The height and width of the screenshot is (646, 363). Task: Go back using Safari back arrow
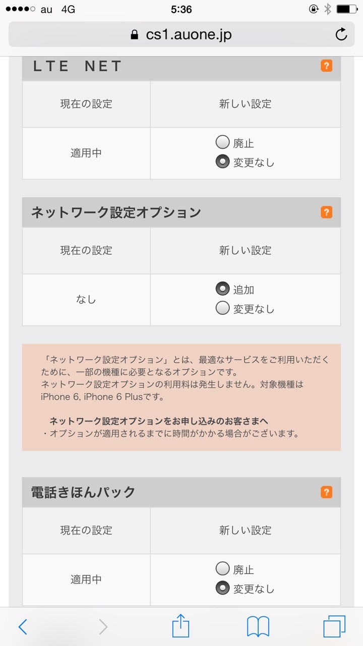click(23, 627)
